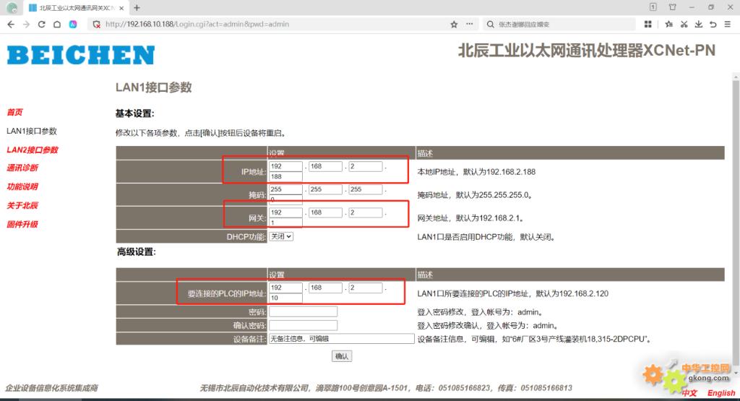Click the IP地址 first octet field 192

tap(285, 166)
